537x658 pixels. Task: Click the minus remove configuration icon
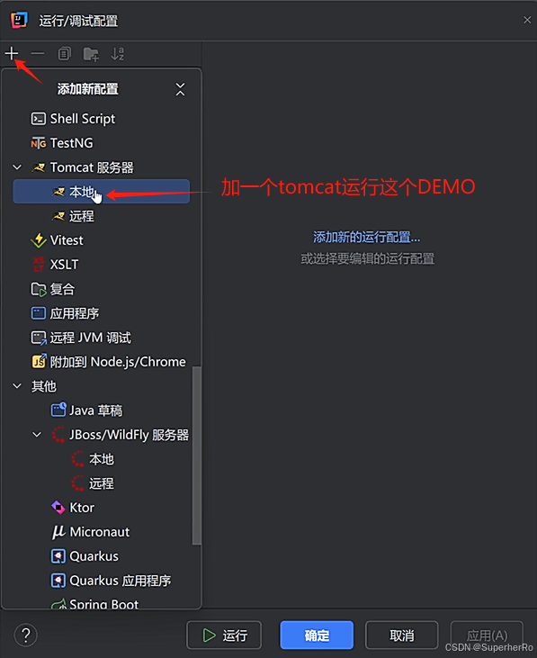[x=38, y=54]
